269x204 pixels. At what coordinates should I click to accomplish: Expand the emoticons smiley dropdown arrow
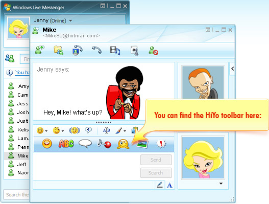46,131
